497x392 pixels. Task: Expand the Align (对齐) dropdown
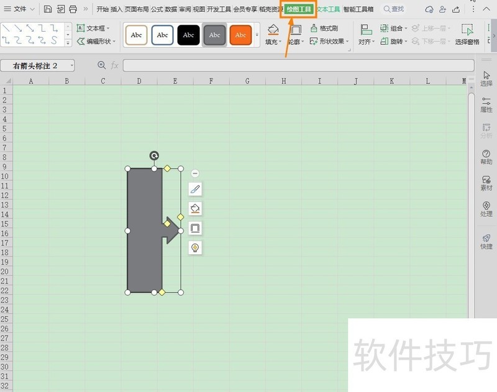click(366, 35)
